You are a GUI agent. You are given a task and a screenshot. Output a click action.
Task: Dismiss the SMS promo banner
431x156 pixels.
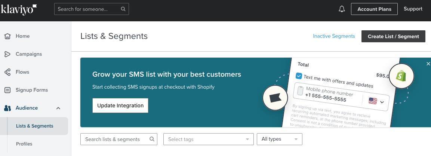coord(428,64)
